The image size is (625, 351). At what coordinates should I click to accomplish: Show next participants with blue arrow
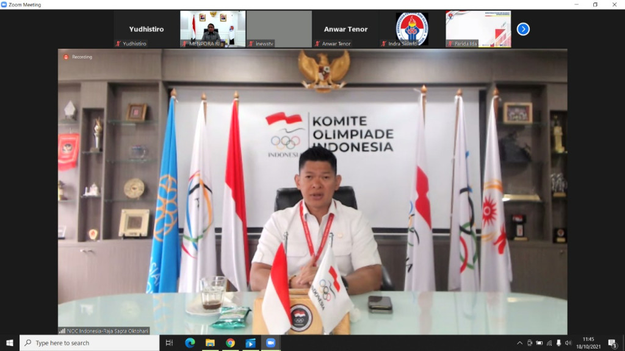(523, 29)
